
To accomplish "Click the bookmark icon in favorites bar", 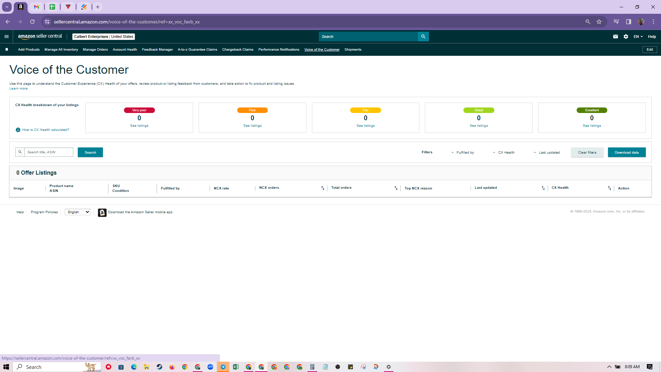I will [x=7, y=50].
